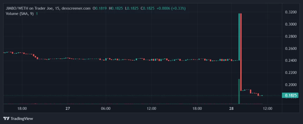The width and height of the screenshot is (303, 124).
Task: Click the Open value O0.1819 in legend
Action: pyautogui.click(x=100, y=8)
